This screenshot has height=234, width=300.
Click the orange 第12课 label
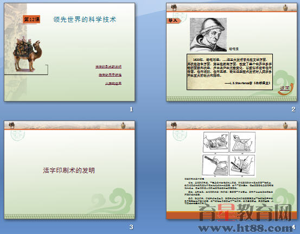click(x=31, y=20)
